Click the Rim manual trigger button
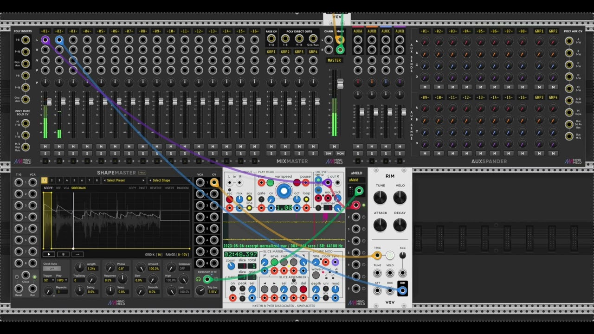The height and width of the screenshot is (334, 594). coord(390,255)
